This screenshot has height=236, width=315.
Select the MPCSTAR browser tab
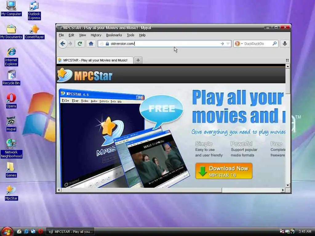[95, 60]
